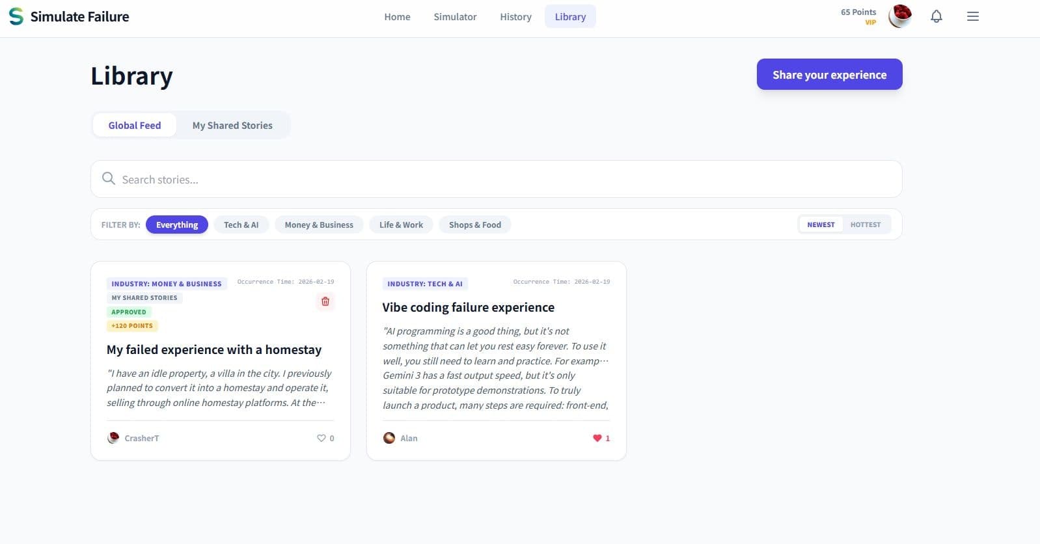Viewport: 1040px width, 544px height.
Task: Filter by Tech & AI
Action: coord(241,224)
